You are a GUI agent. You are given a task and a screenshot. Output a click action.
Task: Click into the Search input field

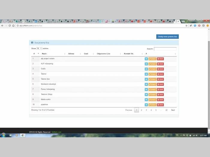pyautogui.click(x=165, y=49)
